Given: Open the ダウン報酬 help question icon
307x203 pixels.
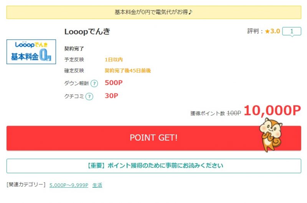Looking at the screenshot, I should (x=94, y=83).
